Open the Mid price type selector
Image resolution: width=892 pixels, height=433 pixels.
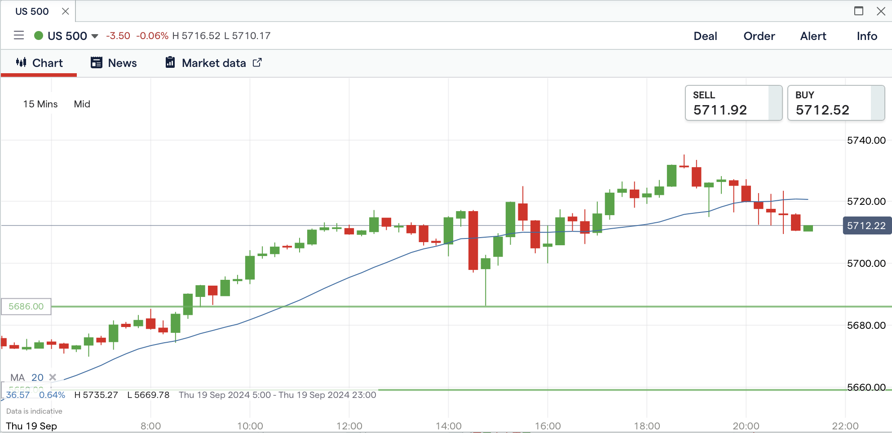point(82,104)
